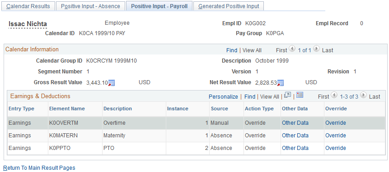Open Other Data for Overtime row
389x172 pixels.
tap(295, 123)
